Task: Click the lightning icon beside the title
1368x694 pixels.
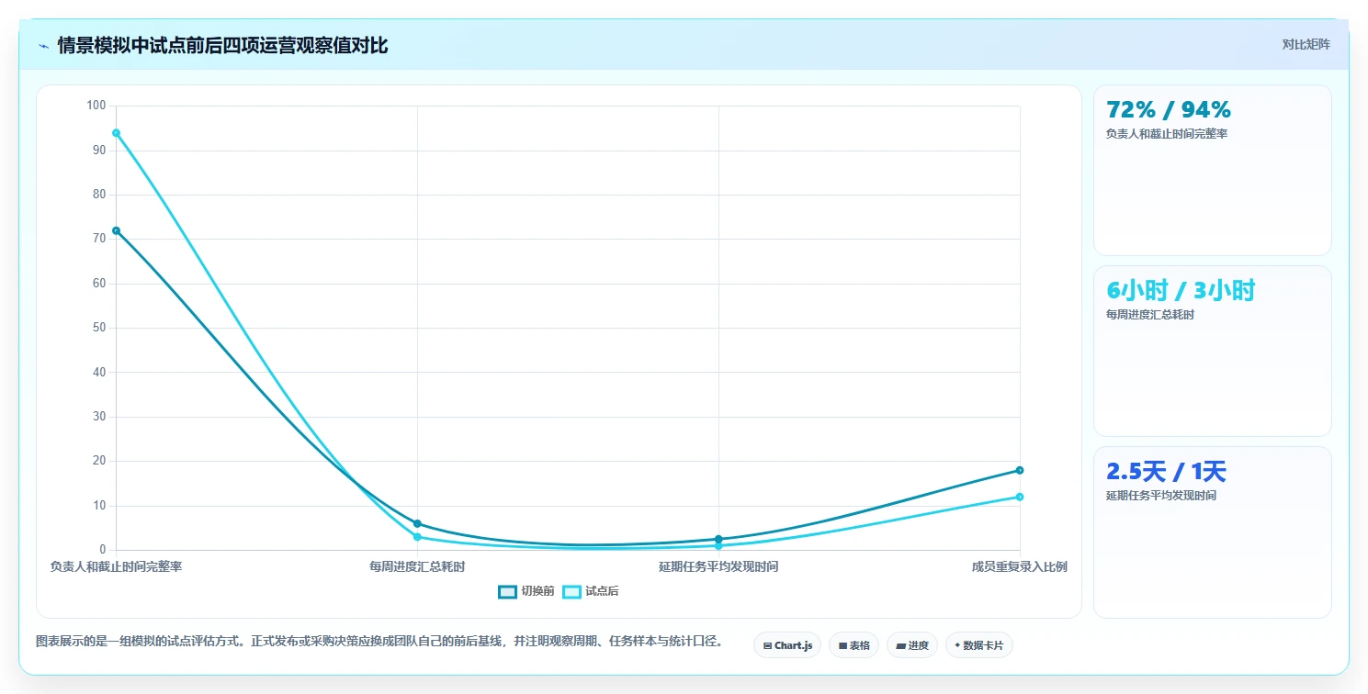Action: pos(43,46)
